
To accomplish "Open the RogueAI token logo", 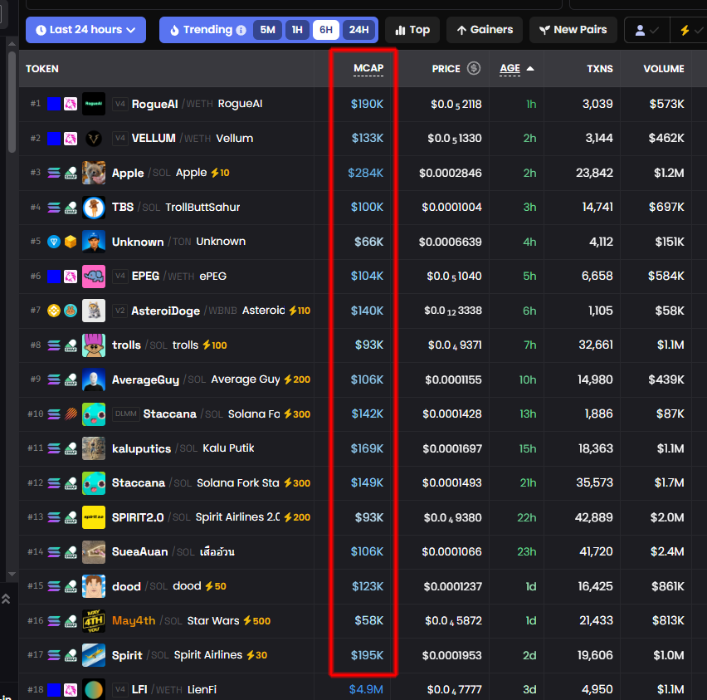I will coord(94,104).
